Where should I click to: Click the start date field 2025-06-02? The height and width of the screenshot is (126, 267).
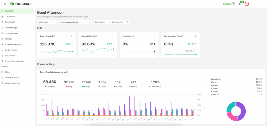coord(100,22)
